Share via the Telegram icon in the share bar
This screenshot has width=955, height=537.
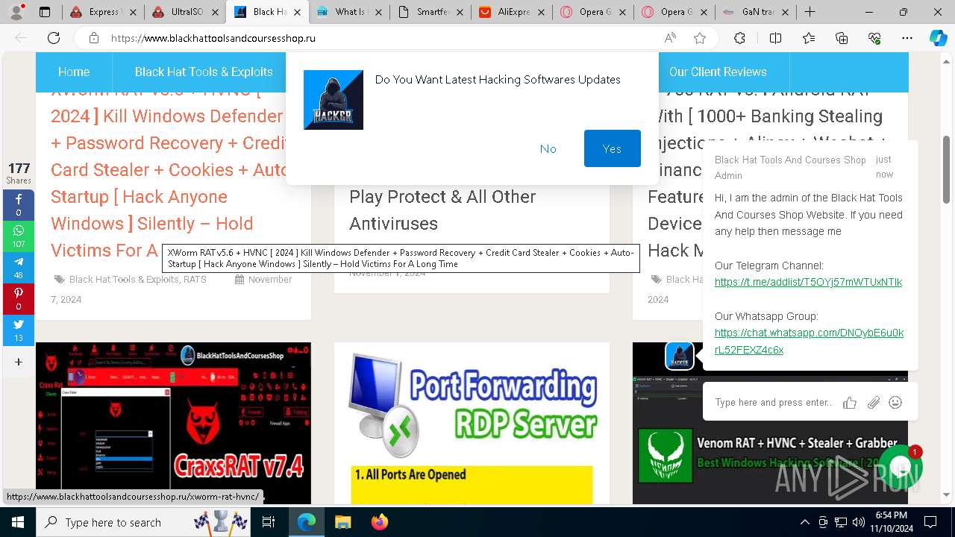coord(19,268)
